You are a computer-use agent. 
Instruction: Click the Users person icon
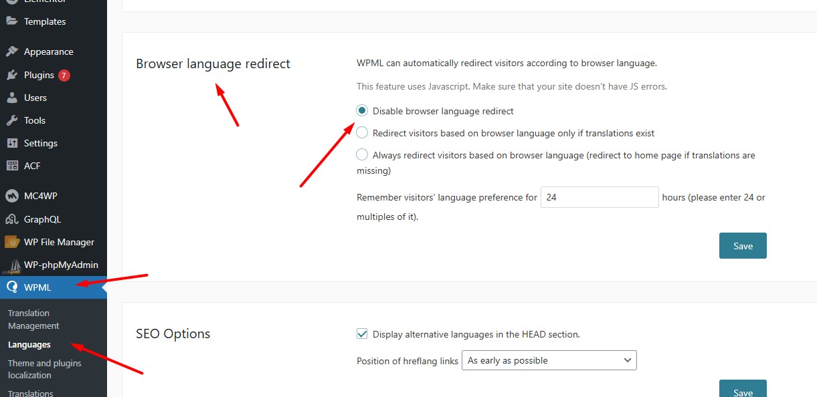[11, 98]
